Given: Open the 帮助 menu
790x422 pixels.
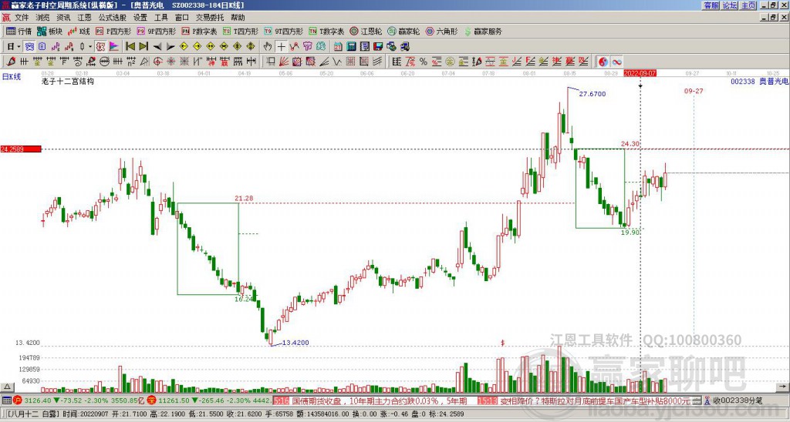Looking at the screenshot, I should [238, 18].
